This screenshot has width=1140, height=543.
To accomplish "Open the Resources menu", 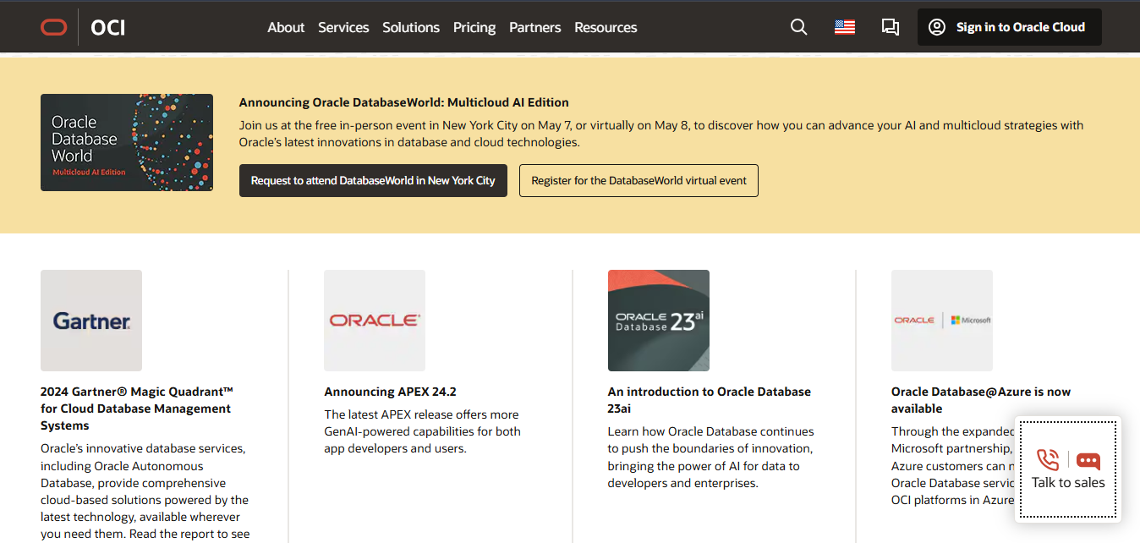I will [x=606, y=27].
